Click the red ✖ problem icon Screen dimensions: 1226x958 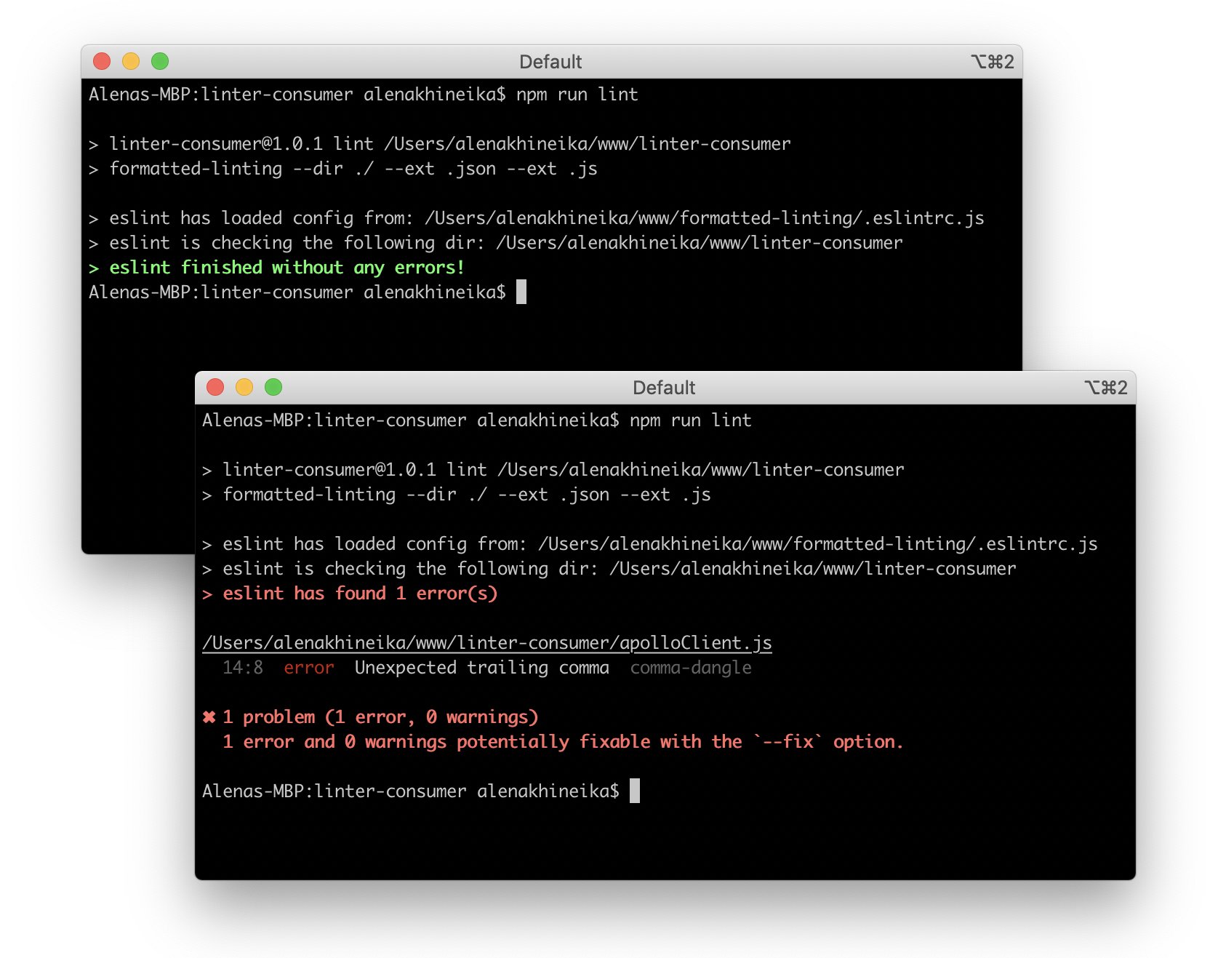coord(209,717)
